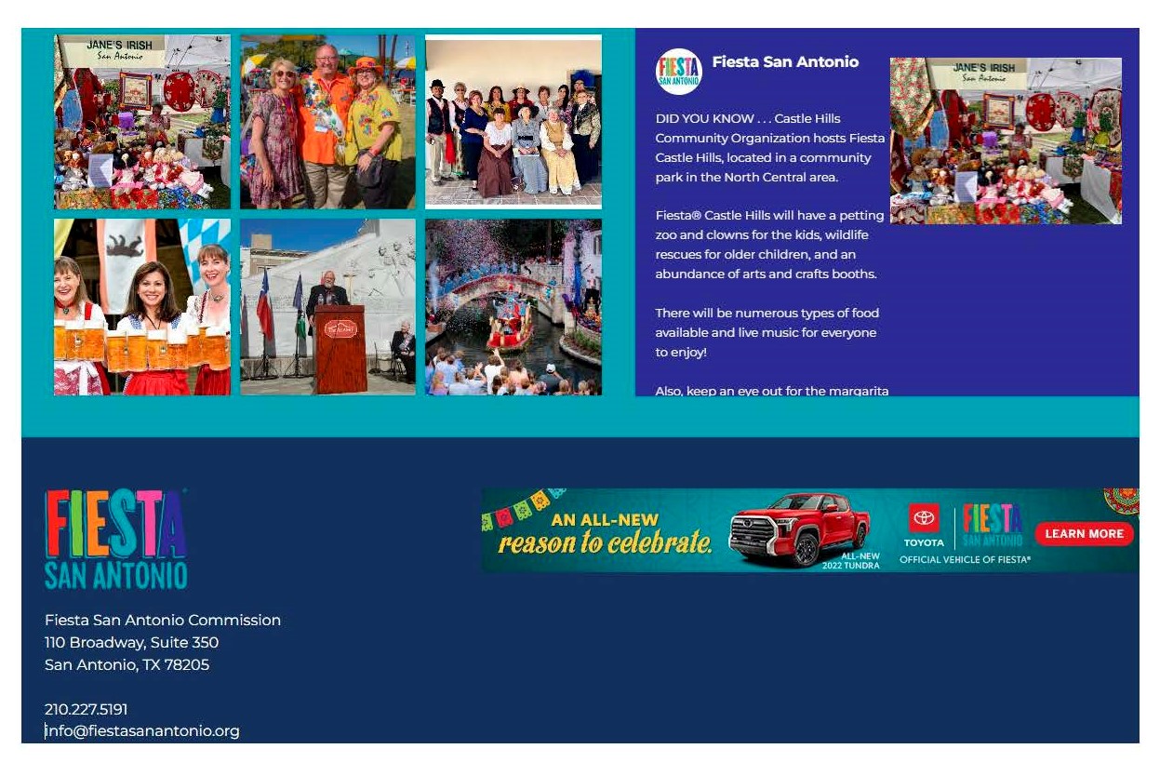Click the Fiesta San Antonio logo in Toyota banner

coord(993,526)
